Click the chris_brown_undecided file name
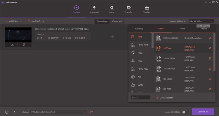The height and width of the screenshot is (116, 219). [62, 29]
